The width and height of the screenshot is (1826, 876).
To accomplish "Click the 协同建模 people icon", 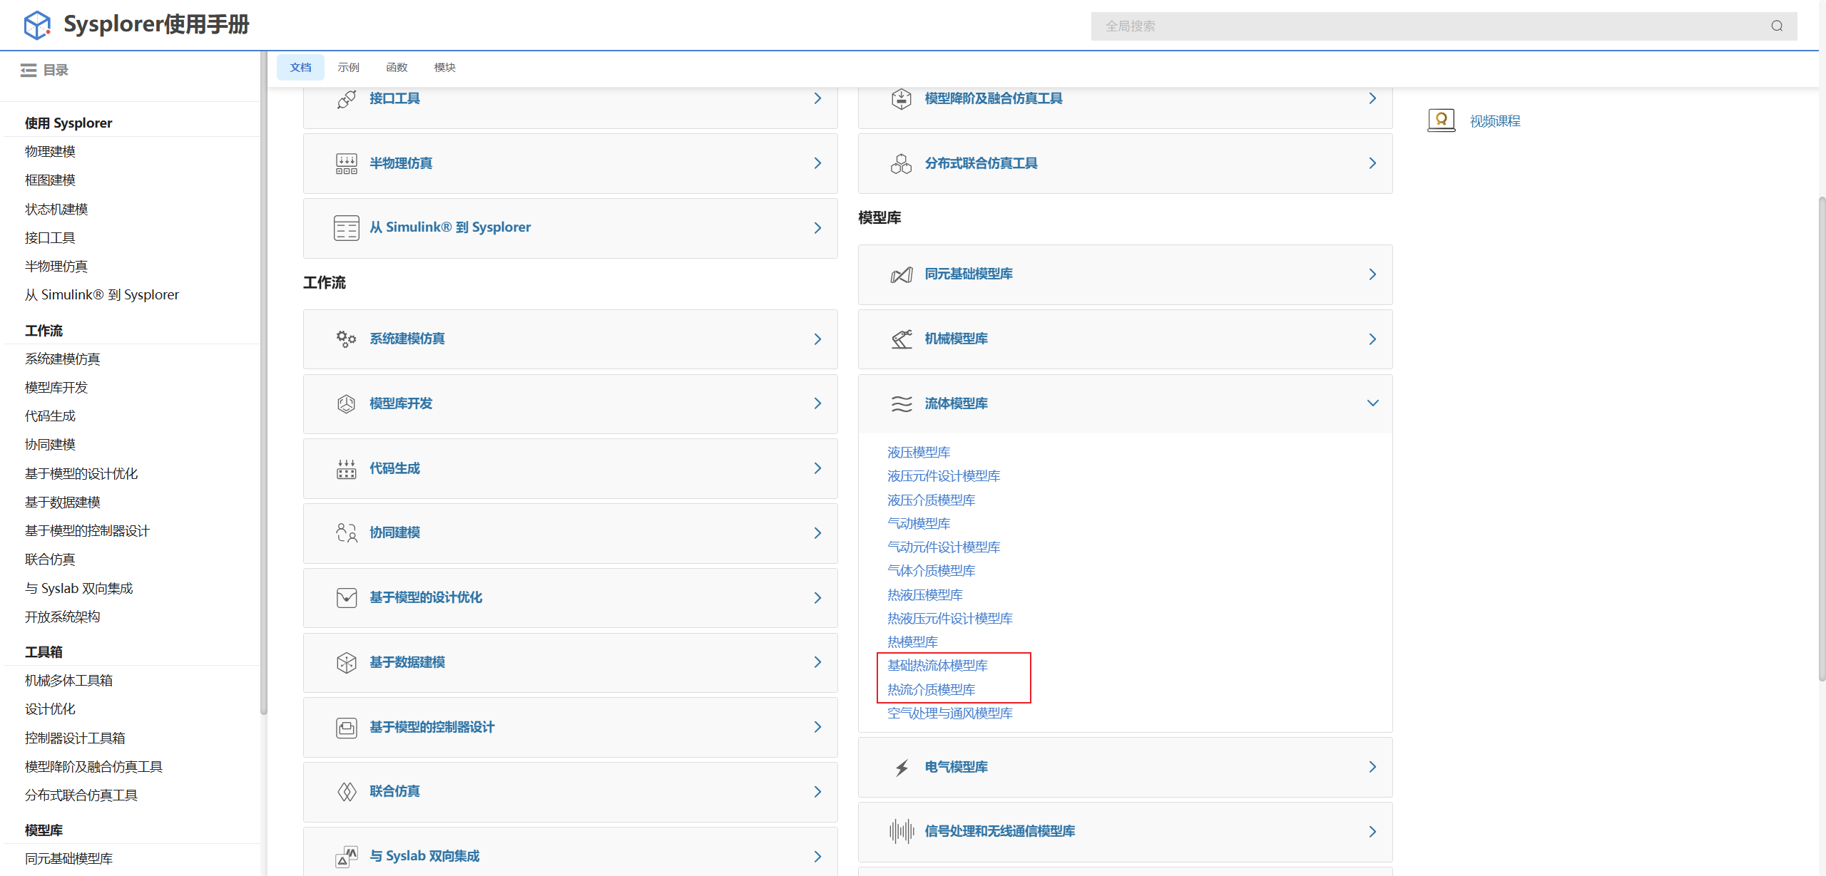I will click(x=347, y=533).
